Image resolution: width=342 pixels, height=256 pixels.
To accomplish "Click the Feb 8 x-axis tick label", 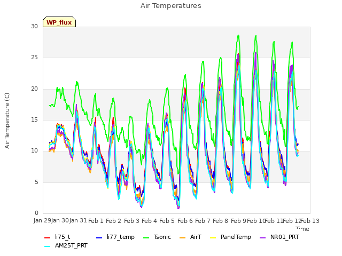I will tap(221, 220).
